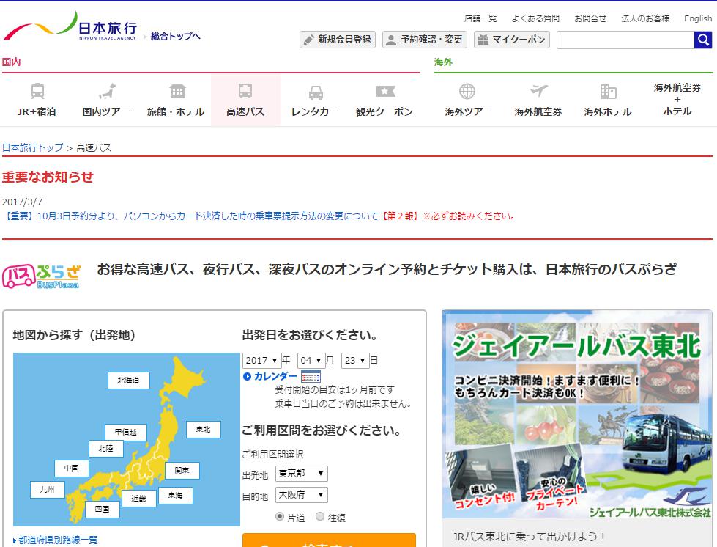
Task: Select 東北 on the map
Action: pos(204,430)
